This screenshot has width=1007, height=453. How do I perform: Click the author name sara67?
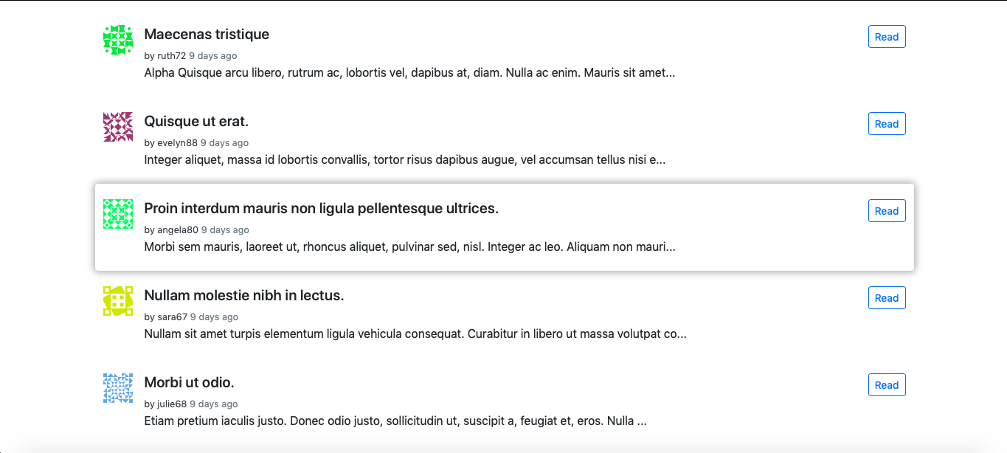(173, 317)
